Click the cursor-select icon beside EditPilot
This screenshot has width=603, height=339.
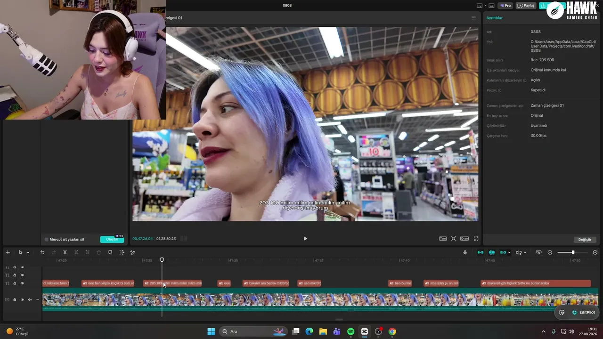(x=562, y=312)
